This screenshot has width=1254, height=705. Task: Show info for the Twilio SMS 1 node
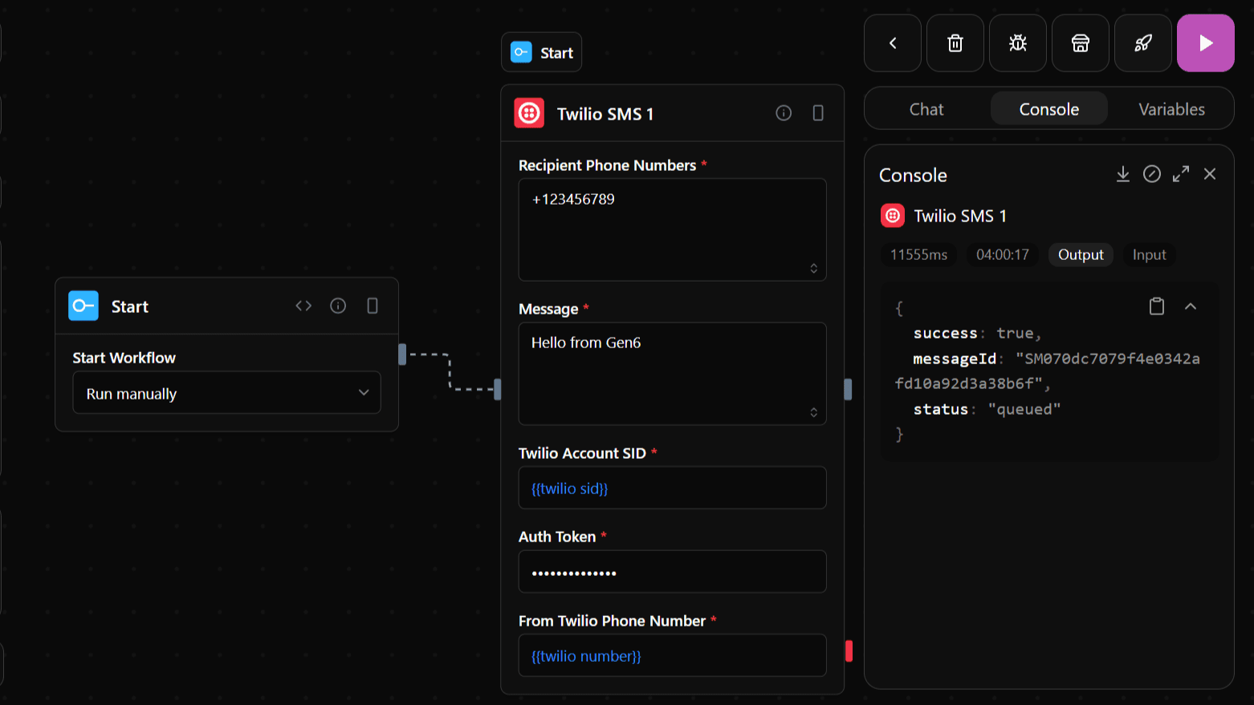(783, 113)
